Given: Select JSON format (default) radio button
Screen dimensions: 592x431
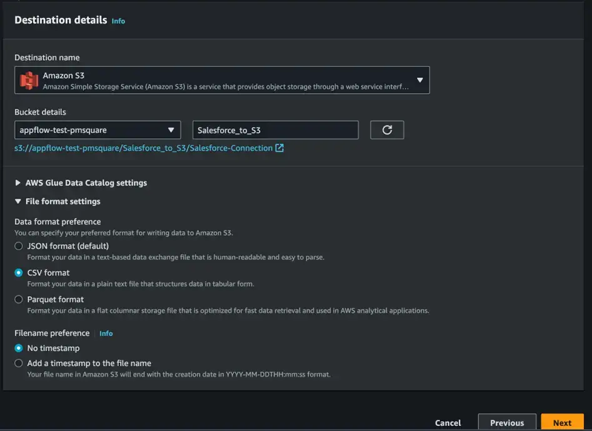Looking at the screenshot, I should click(x=19, y=246).
